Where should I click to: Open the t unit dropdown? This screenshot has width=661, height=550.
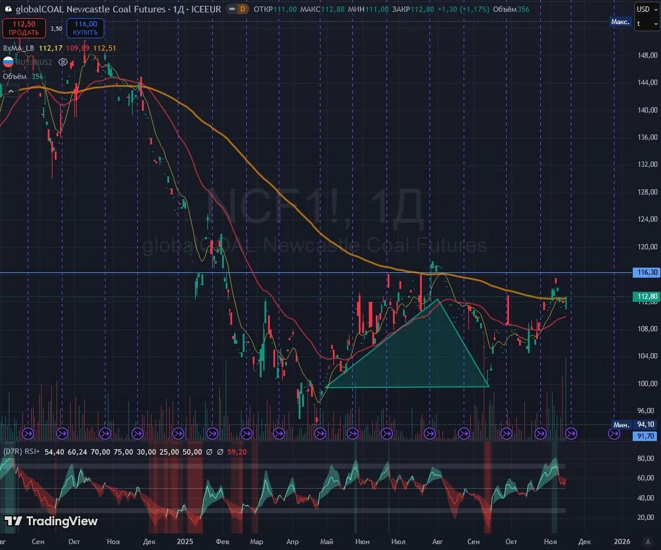pos(647,24)
